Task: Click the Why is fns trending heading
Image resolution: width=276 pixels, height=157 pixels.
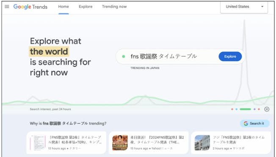Action: pos(68,124)
